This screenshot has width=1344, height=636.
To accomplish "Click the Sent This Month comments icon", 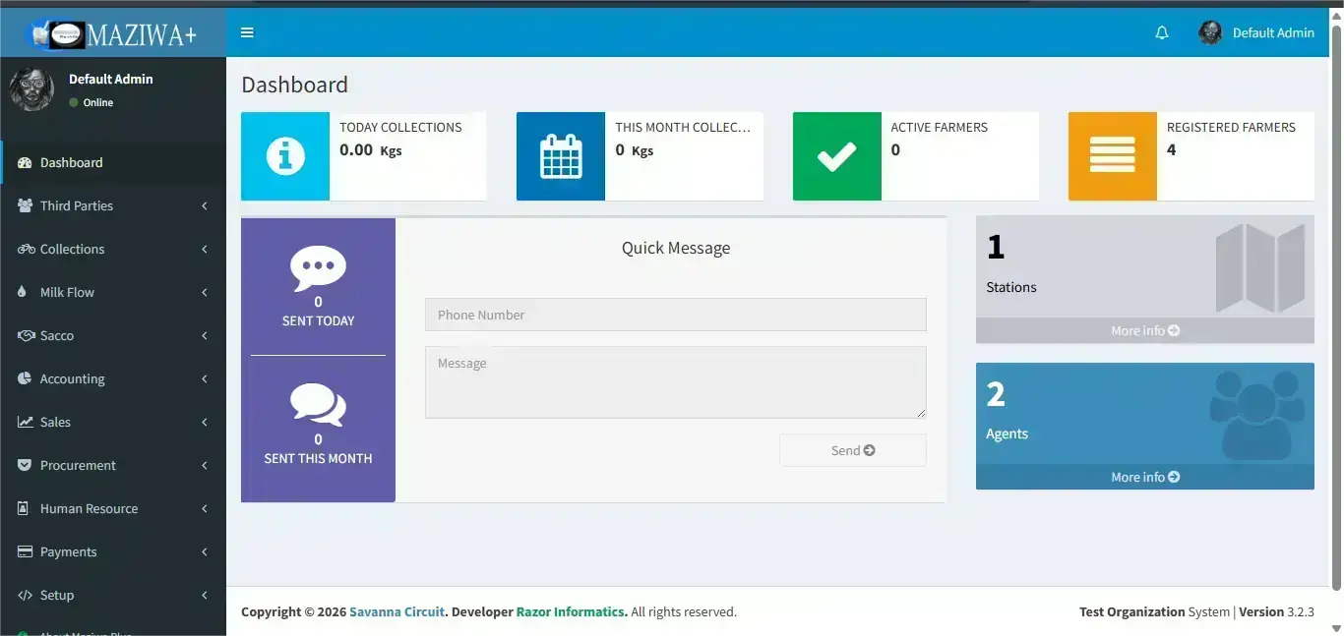I will coord(318,405).
